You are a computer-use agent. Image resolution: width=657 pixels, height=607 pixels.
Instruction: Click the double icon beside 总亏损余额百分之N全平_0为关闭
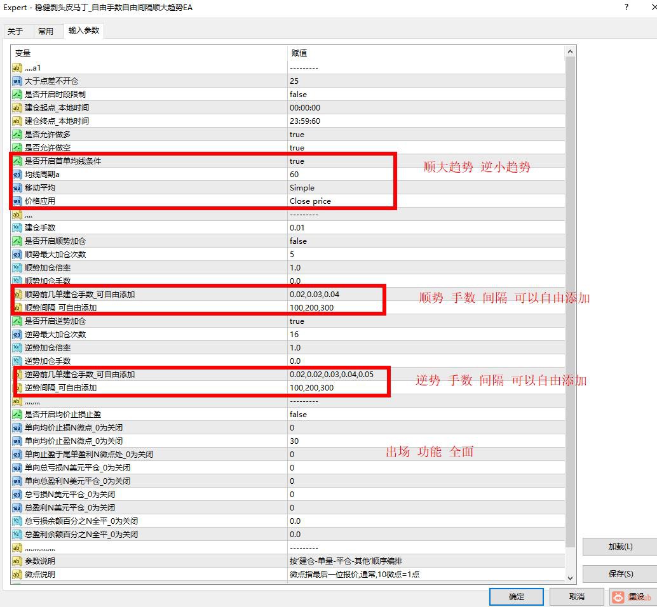17,521
